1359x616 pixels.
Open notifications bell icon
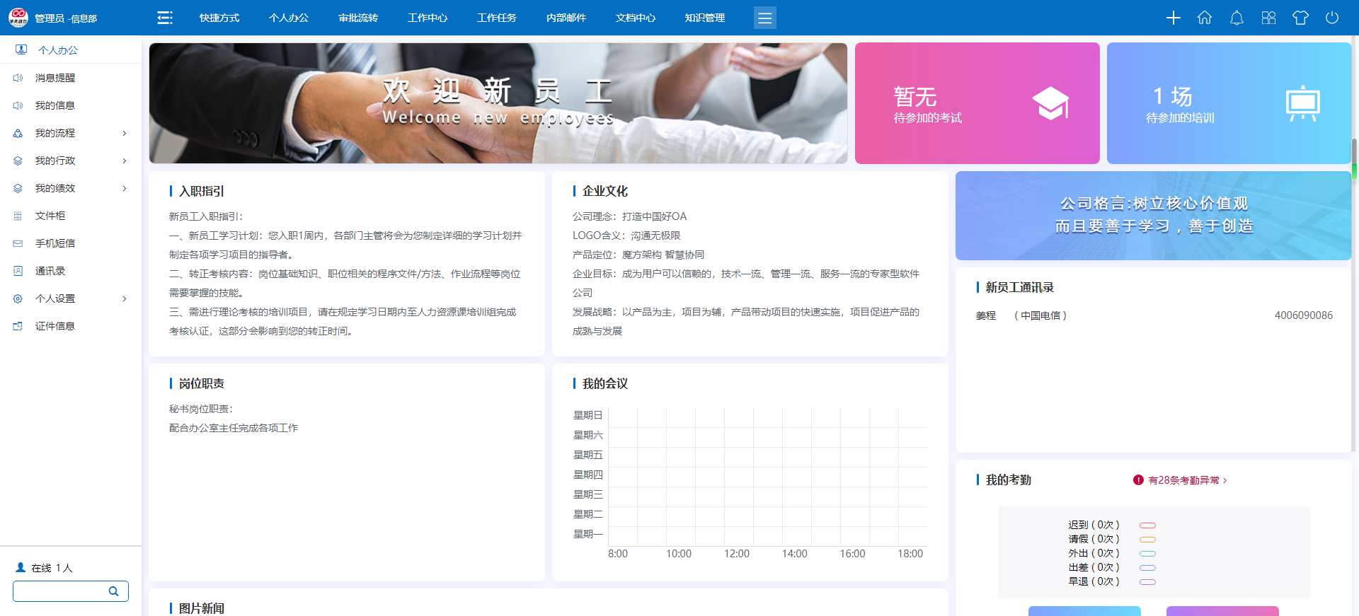coord(1237,18)
